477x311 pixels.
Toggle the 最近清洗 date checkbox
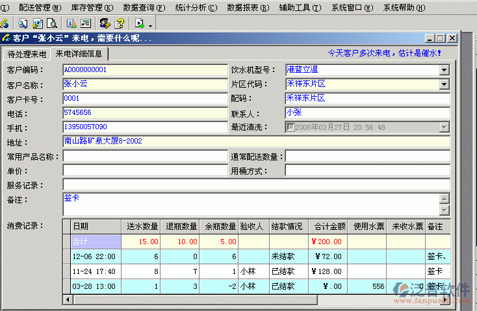[290, 127]
